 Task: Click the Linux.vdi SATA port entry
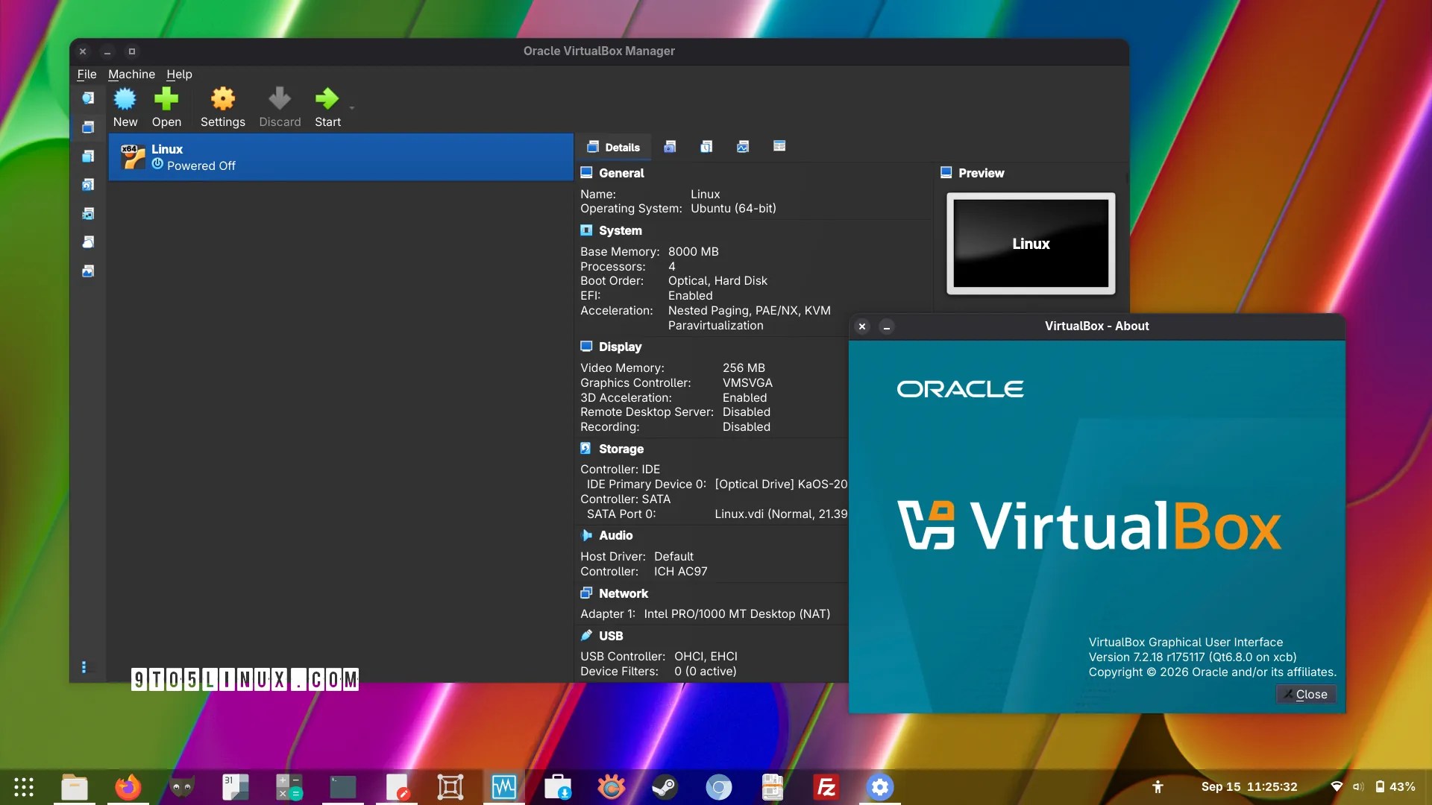tap(781, 514)
